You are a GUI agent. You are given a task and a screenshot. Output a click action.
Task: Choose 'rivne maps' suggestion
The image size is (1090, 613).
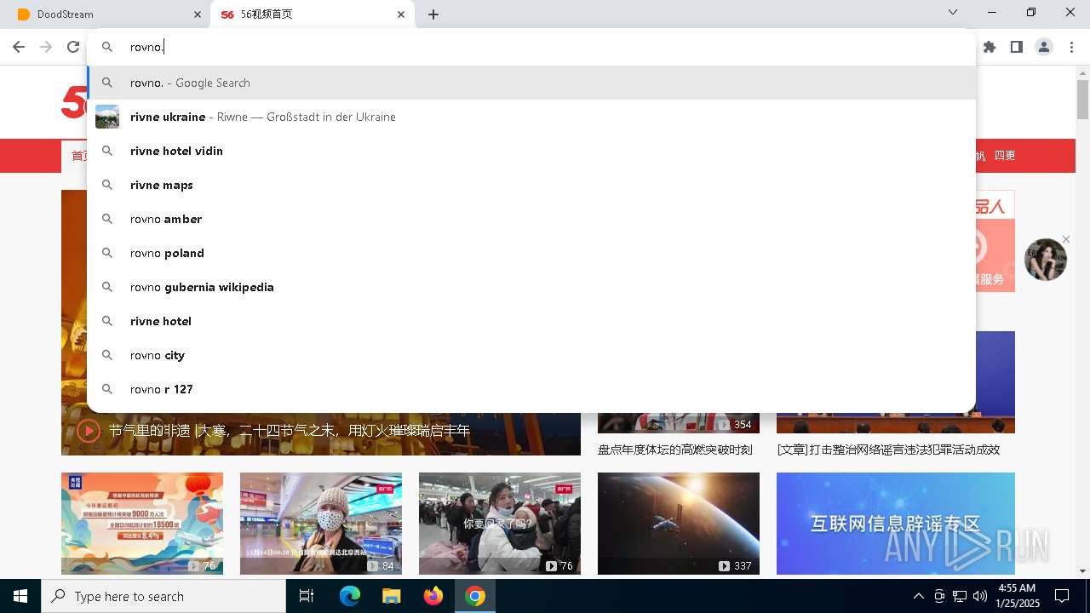[x=531, y=185]
